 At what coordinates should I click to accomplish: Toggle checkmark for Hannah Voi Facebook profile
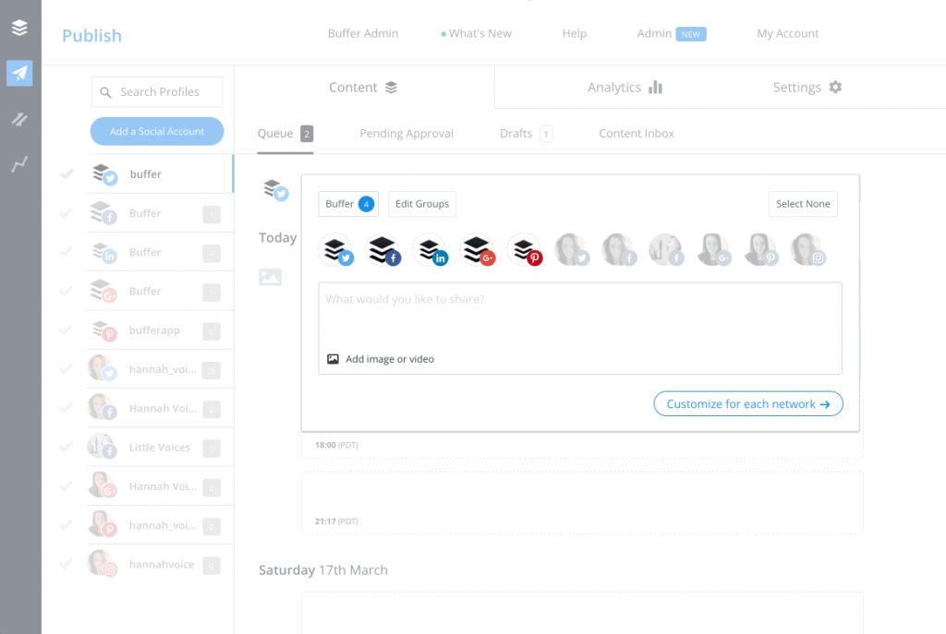tap(67, 408)
